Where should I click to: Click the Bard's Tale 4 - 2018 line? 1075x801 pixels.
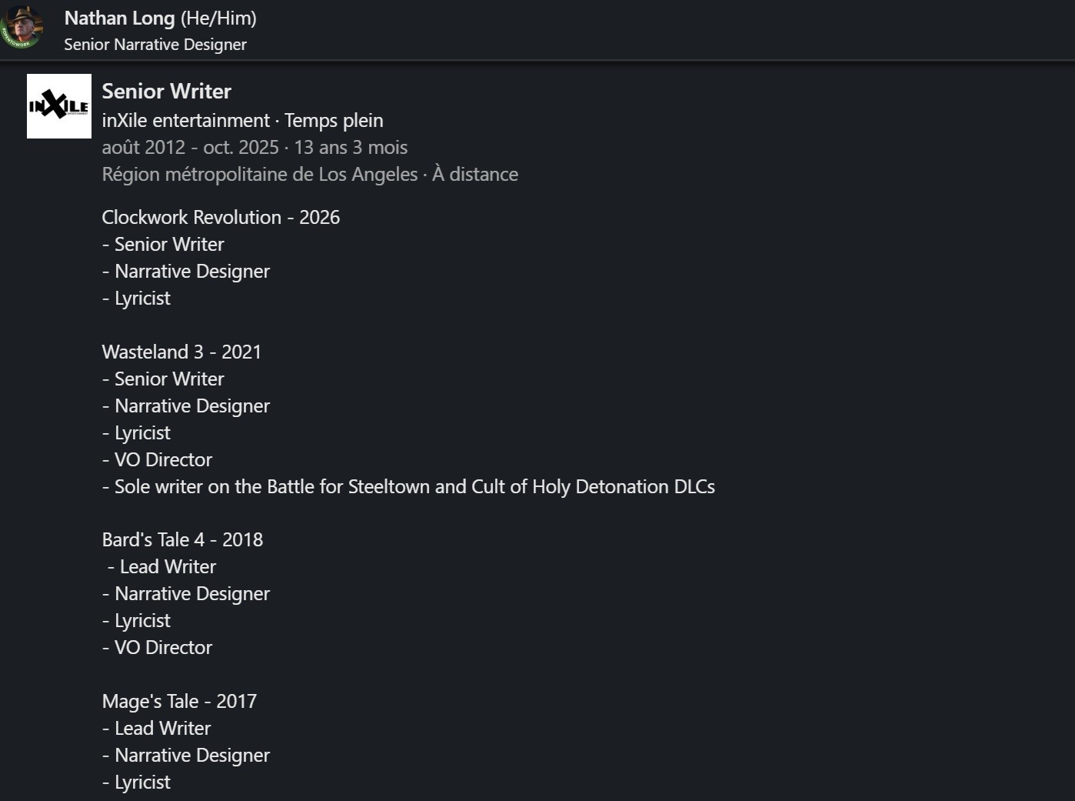182,540
